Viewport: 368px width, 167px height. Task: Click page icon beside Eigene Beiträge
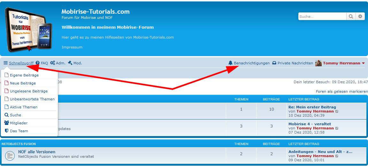pos(7,75)
